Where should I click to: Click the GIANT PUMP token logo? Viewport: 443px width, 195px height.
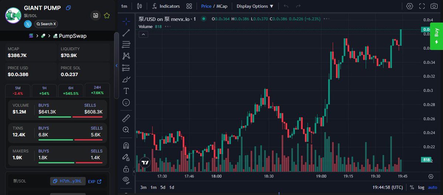coord(13,15)
